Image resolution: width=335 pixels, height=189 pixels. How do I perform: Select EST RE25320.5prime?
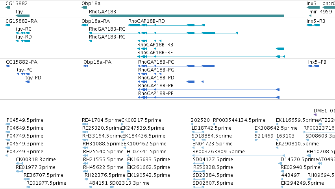pyautogui.click(x=102, y=128)
